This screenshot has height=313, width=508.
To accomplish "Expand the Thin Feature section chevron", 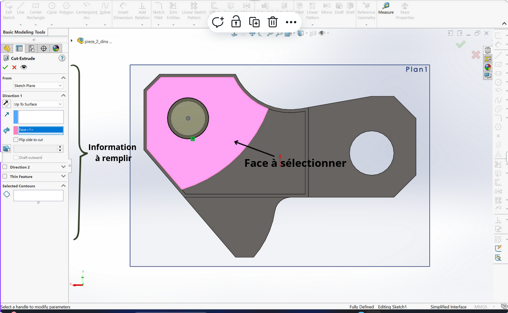I will 63,176.
